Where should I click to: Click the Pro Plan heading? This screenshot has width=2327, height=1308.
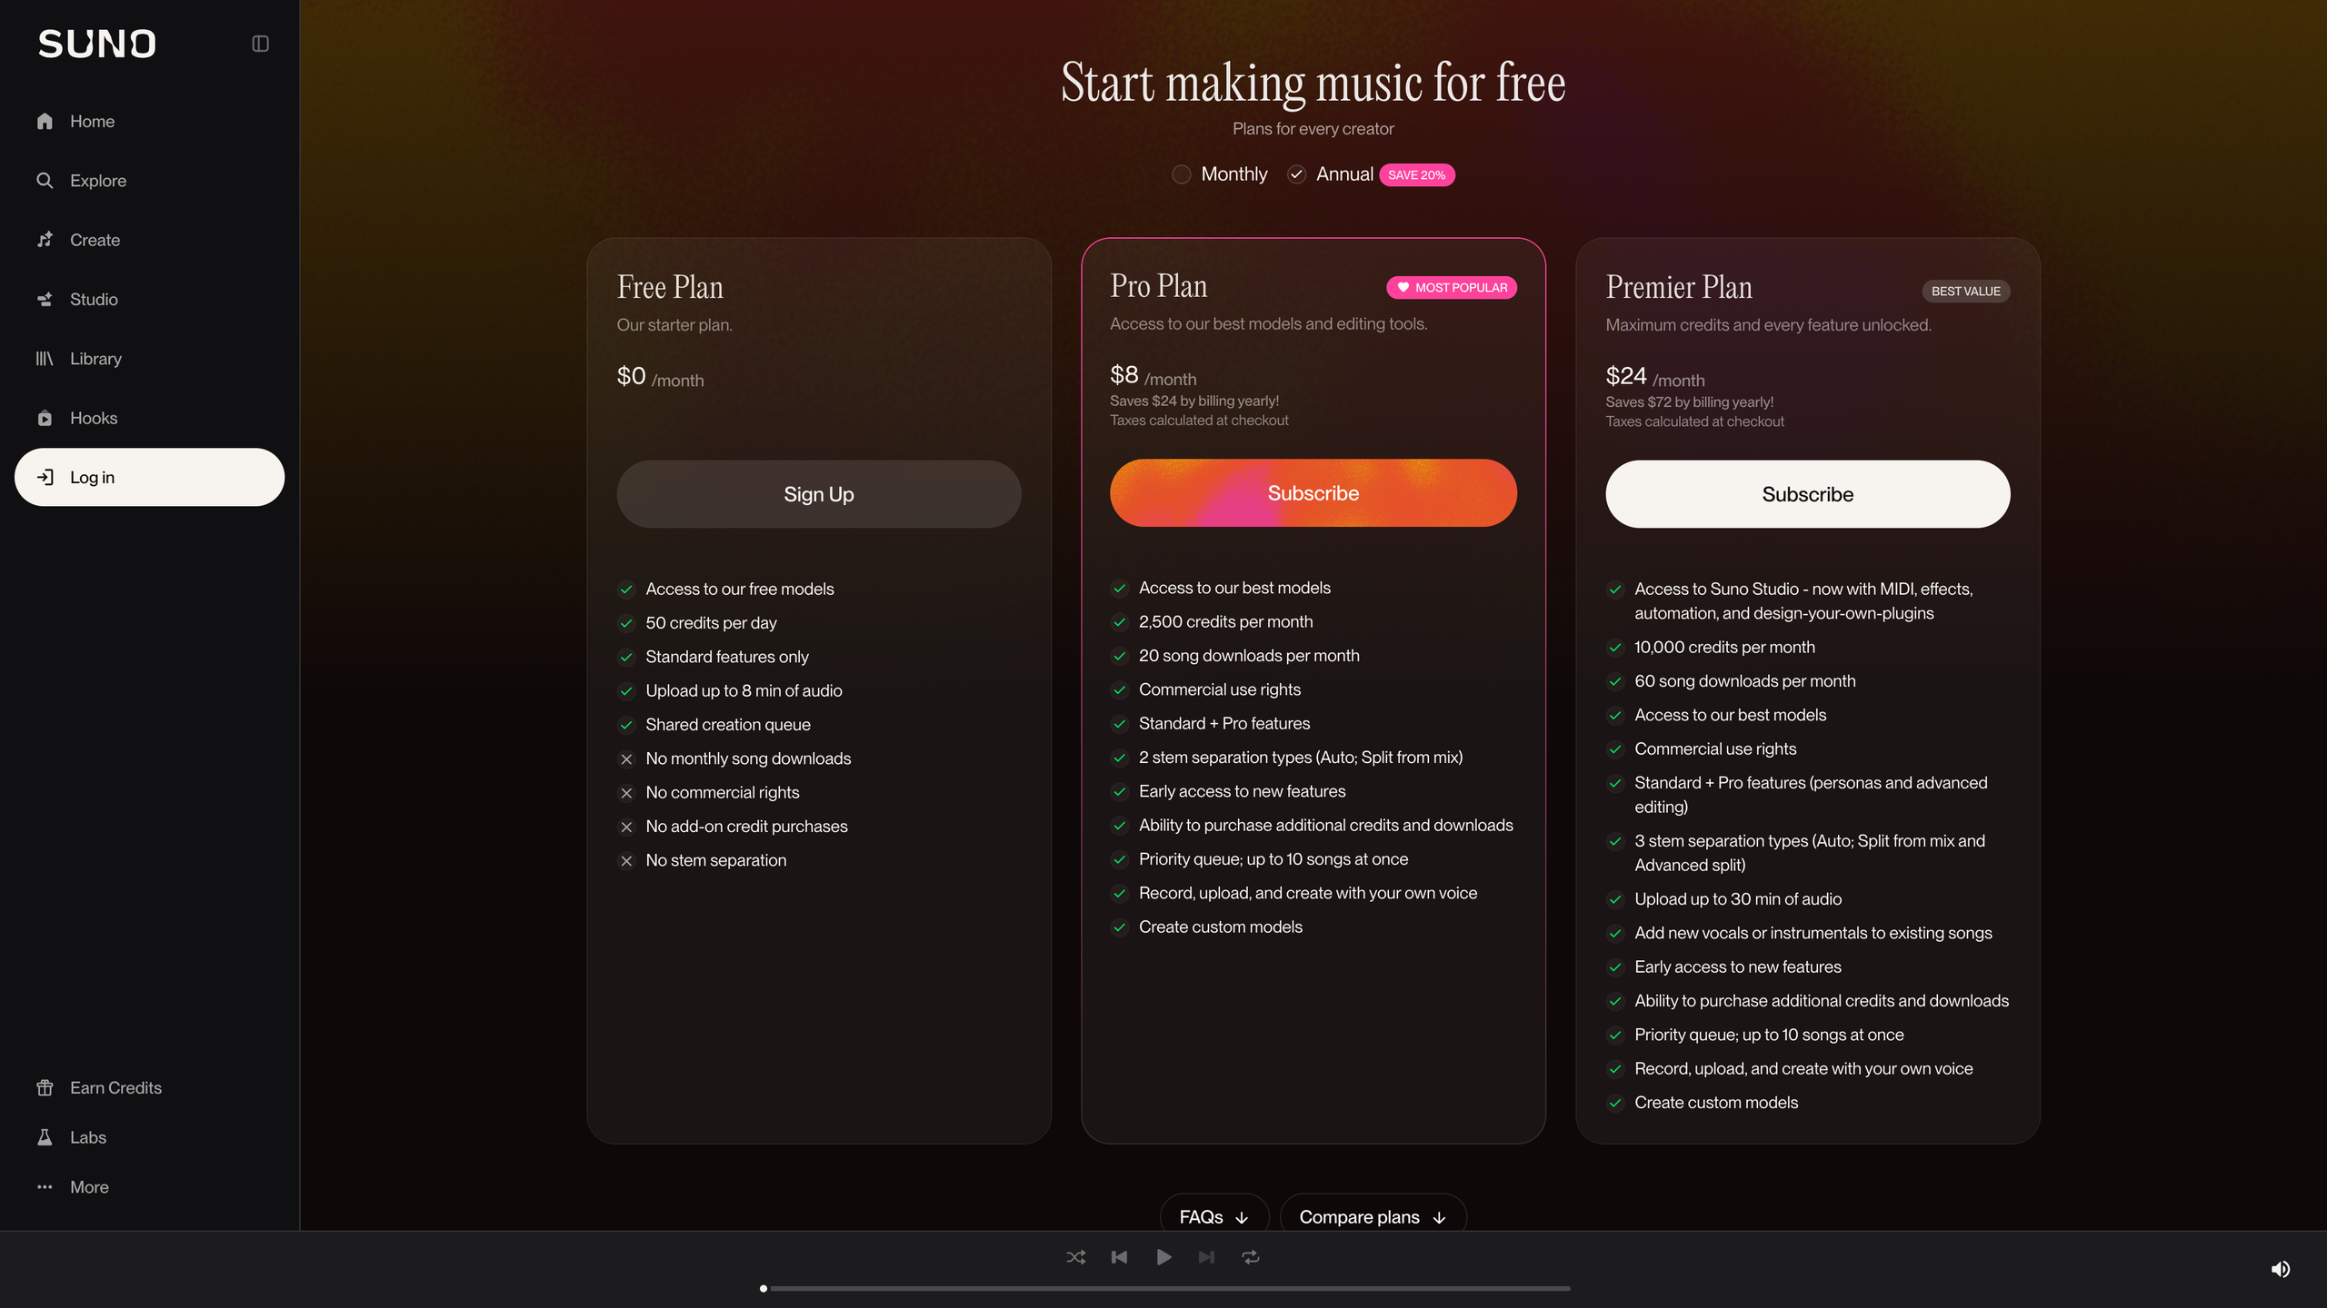1158,286
